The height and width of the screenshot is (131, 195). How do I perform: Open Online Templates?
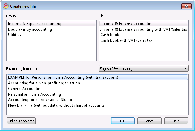pyautogui.click(x=21, y=121)
